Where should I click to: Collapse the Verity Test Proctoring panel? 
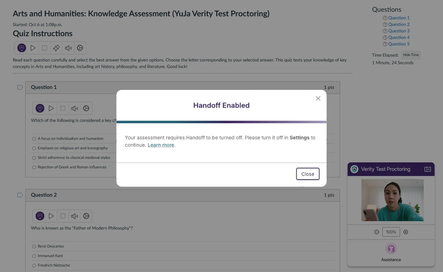pos(428,169)
